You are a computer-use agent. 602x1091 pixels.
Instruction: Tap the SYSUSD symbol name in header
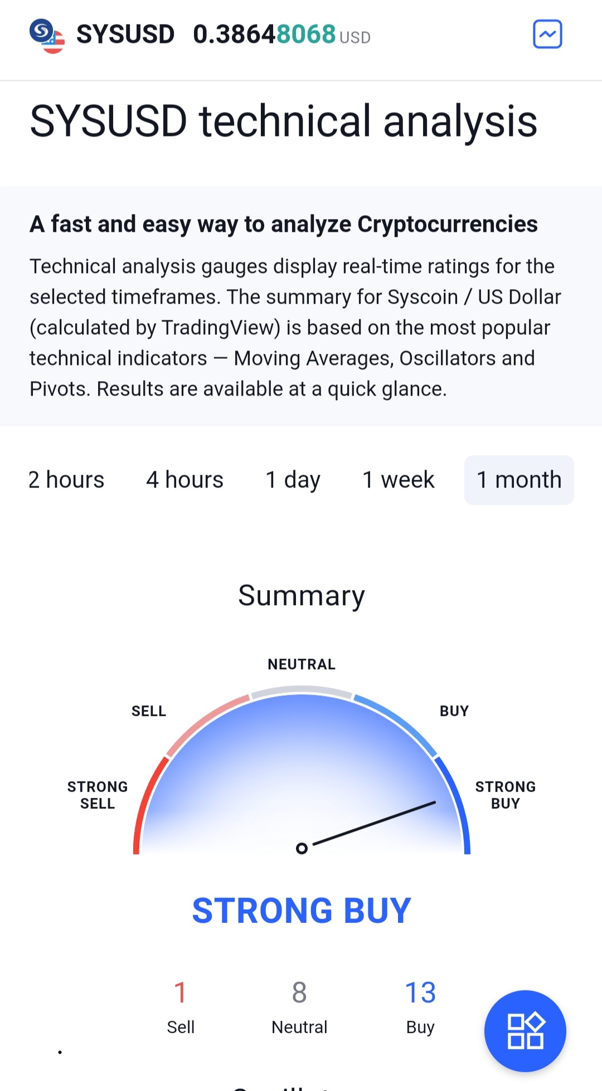click(125, 35)
